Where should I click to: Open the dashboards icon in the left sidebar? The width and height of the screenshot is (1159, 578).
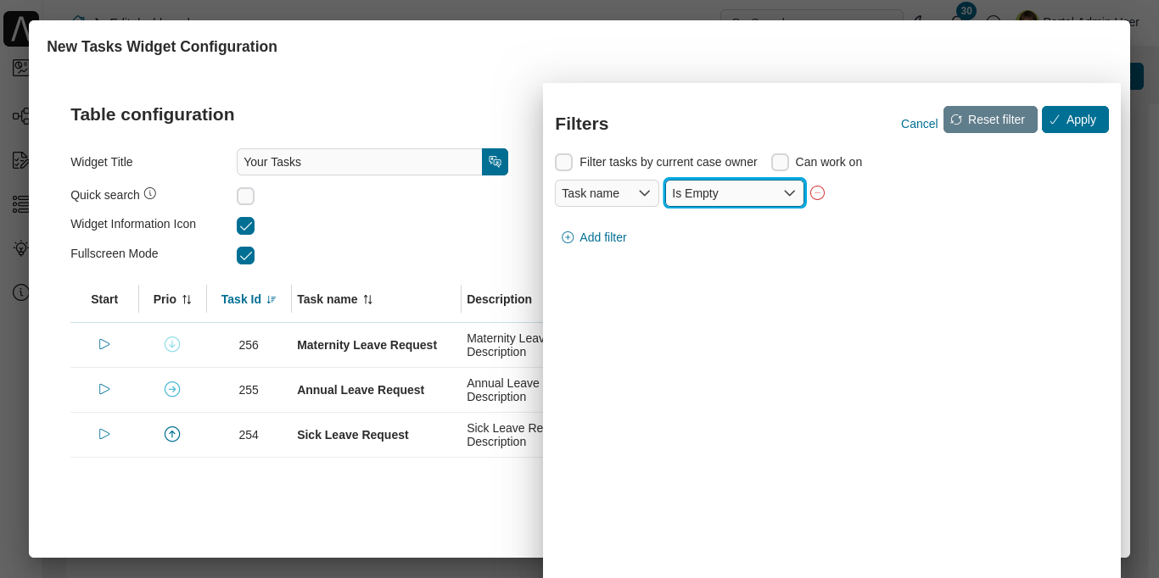click(x=21, y=68)
